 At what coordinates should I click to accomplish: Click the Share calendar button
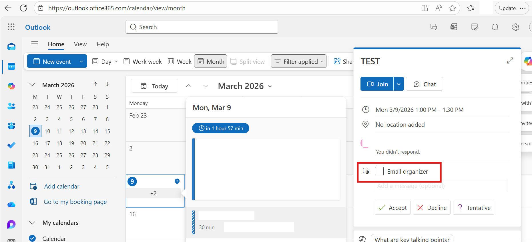pos(343,62)
